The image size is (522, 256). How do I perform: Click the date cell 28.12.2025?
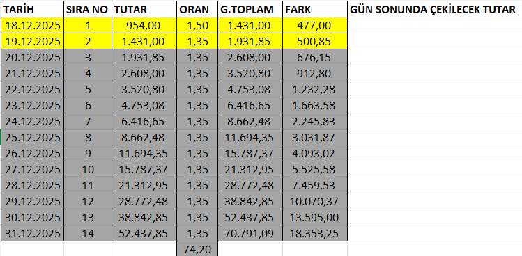click(32, 185)
